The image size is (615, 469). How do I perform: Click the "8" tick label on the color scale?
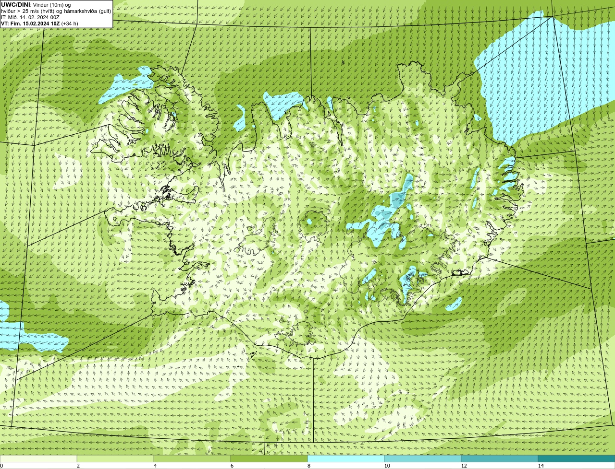[x=308, y=466]
